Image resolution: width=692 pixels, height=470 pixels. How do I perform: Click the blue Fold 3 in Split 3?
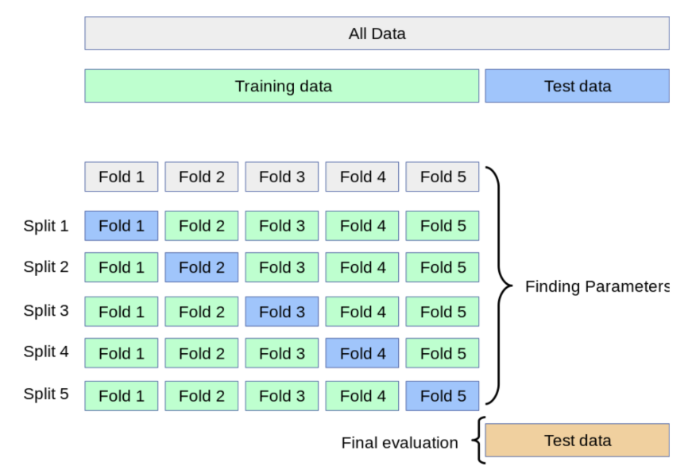282,312
